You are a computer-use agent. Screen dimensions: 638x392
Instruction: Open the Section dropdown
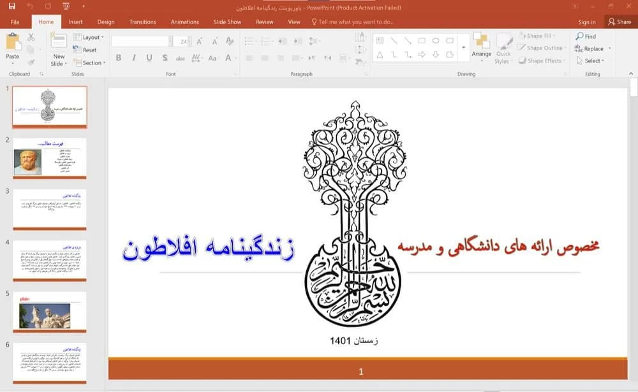click(x=89, y=62)
